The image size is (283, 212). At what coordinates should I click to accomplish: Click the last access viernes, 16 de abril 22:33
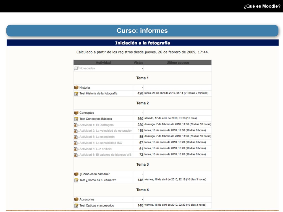[175, 205]
